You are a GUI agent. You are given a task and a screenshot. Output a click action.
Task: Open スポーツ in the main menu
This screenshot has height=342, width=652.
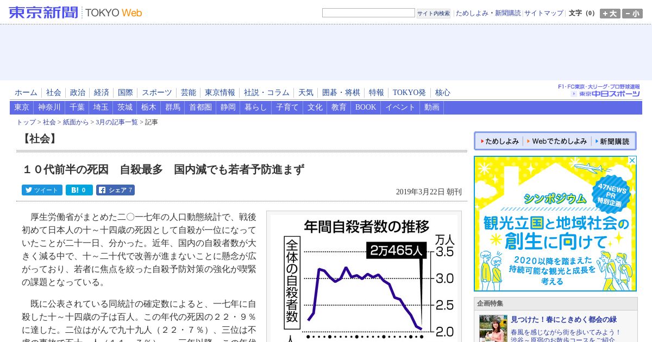157,93
